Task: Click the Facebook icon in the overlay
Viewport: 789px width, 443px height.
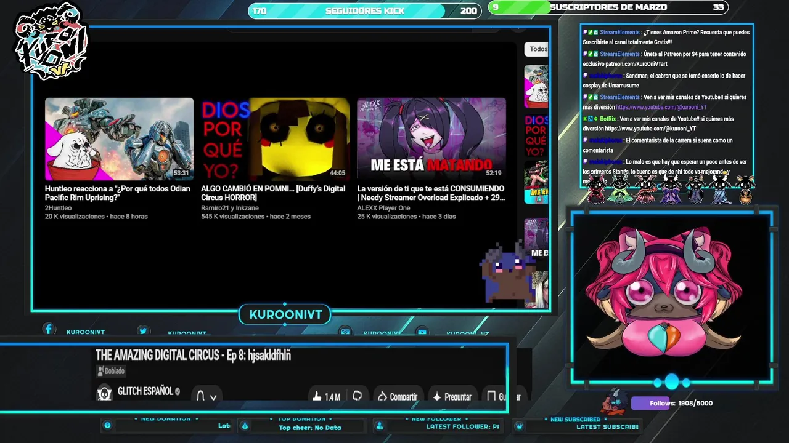Action: [49, 330]
